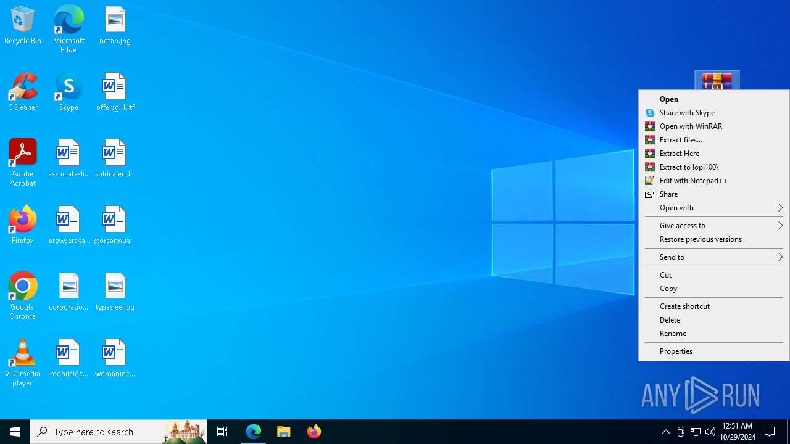Choose Delete in context menu
The image size is (790, 444).
[x=714, y=320]
